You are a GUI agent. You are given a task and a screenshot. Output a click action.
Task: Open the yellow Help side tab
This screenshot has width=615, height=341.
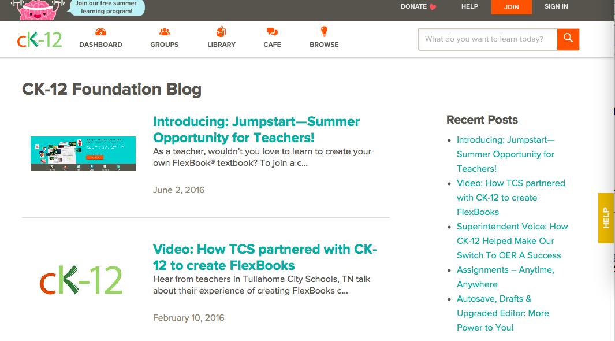606,217
